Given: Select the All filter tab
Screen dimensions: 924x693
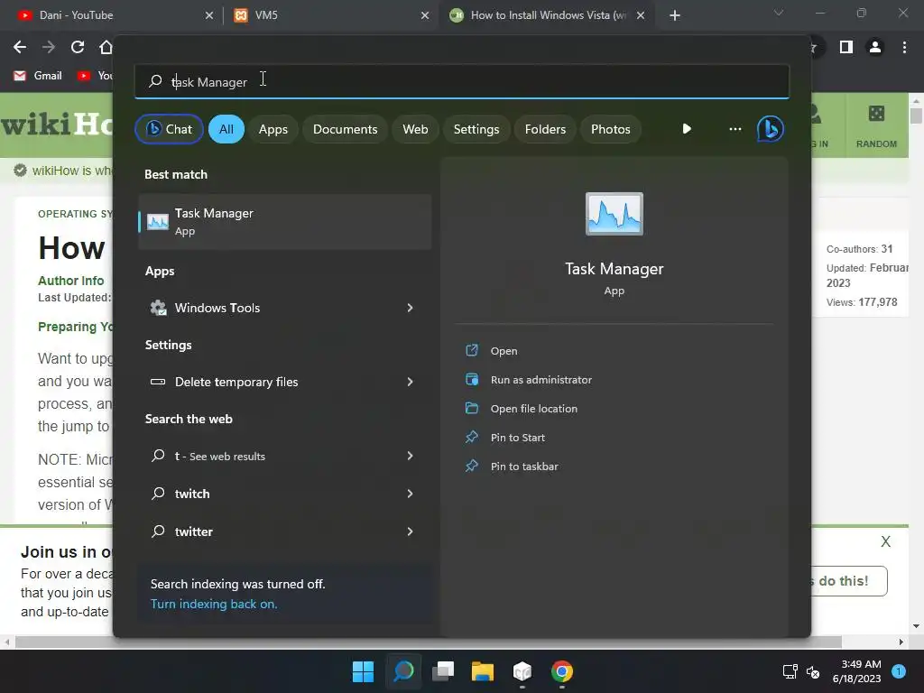Looking at the screenshot, I should pyautogui.click(x=226, y=129).
